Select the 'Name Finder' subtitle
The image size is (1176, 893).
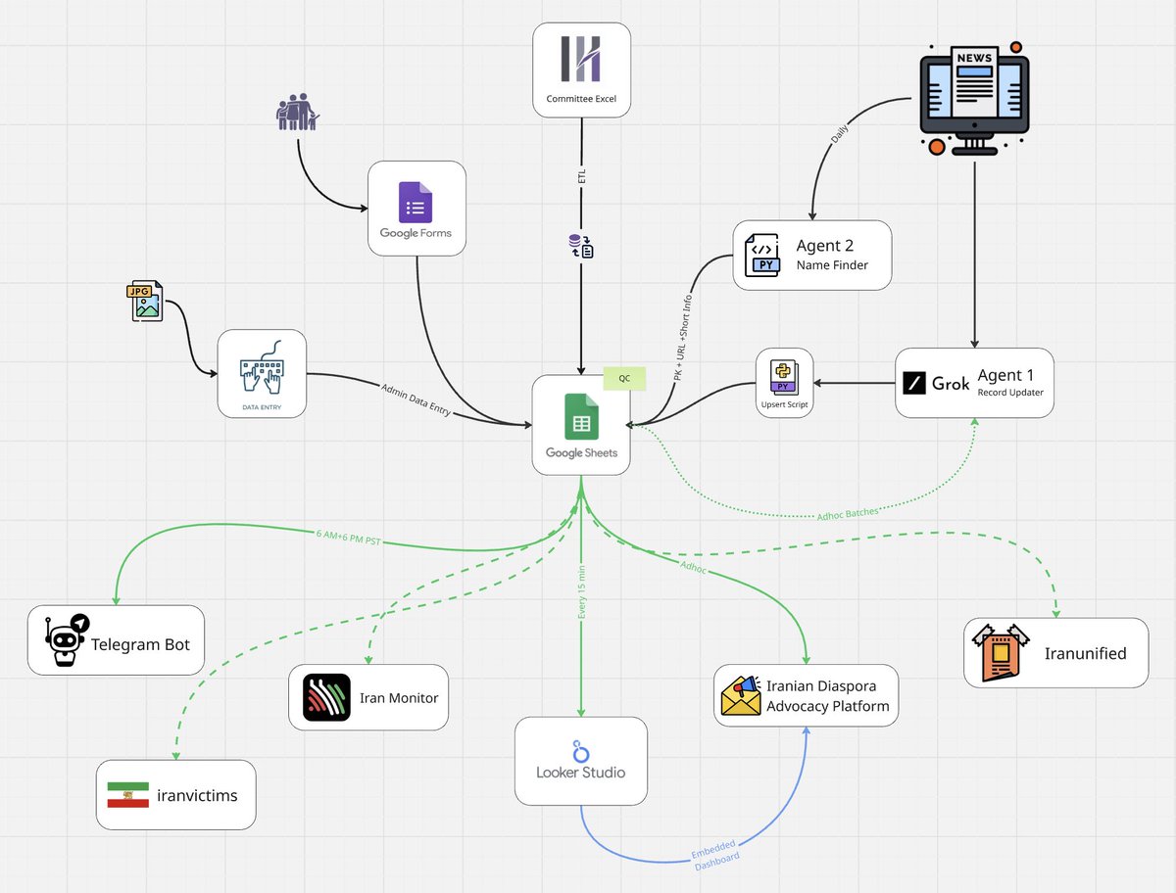tap(832, 265)
